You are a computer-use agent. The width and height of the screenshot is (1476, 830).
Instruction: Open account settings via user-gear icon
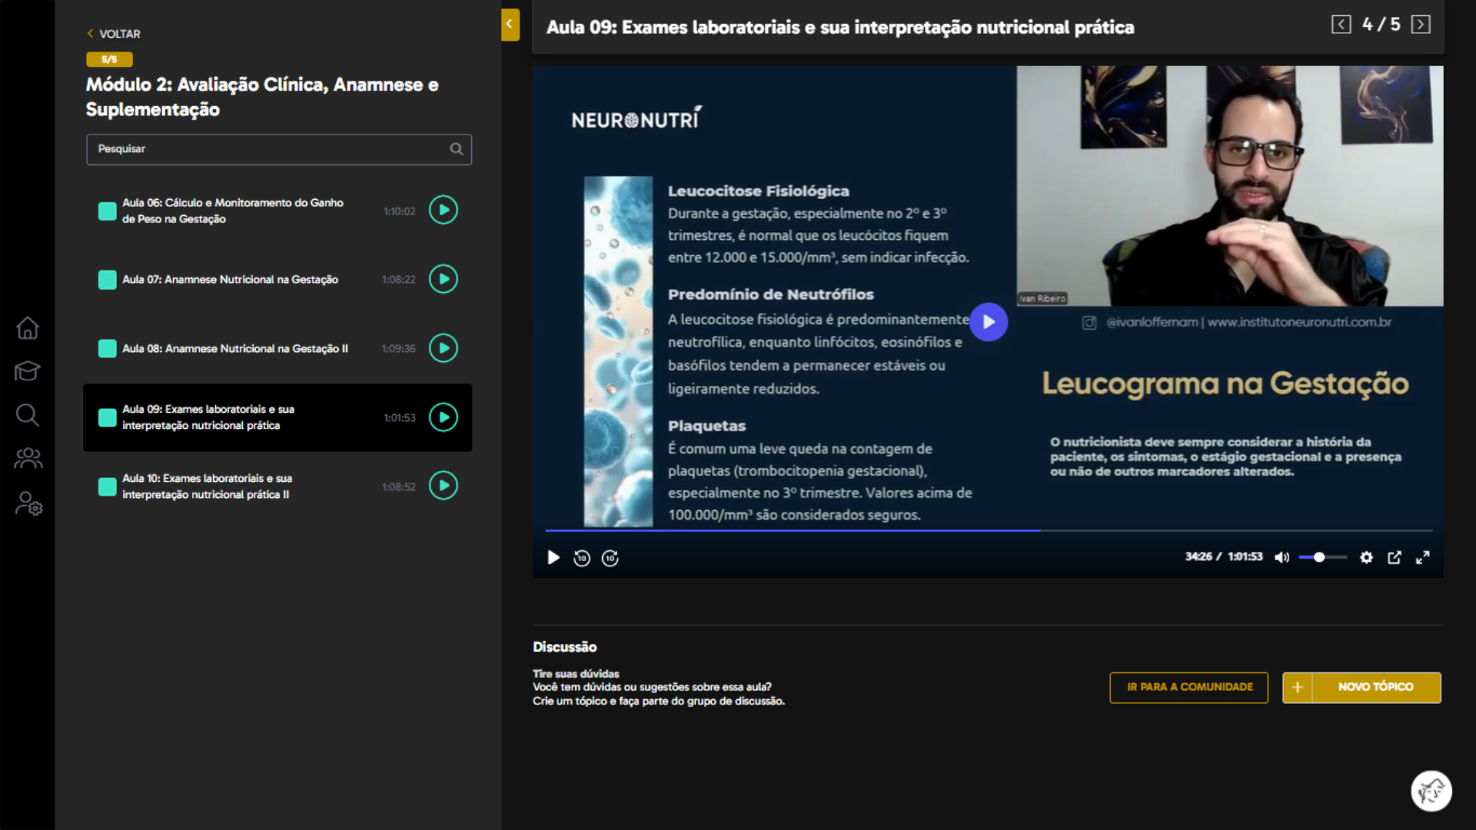pyautogui.click(x=27, y=505)
